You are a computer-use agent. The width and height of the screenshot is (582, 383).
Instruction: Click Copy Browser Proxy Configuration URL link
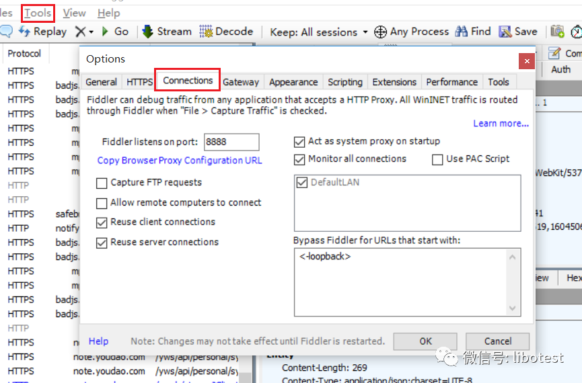coord(180,161)
